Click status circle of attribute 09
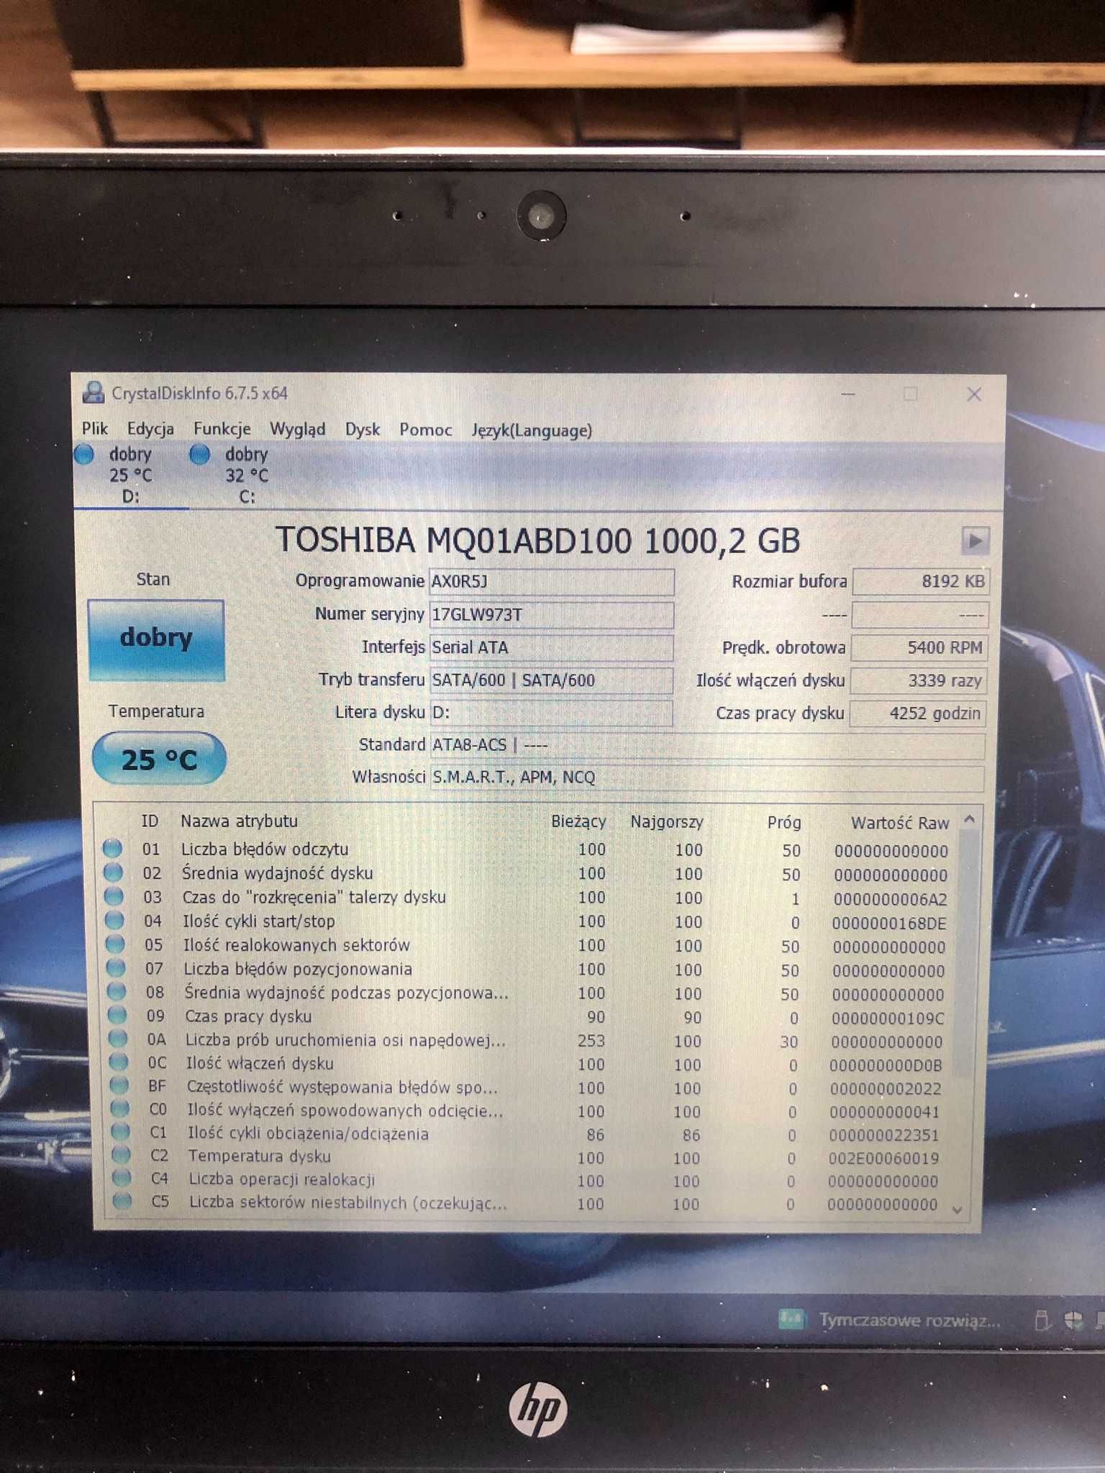 (117, 1015)
